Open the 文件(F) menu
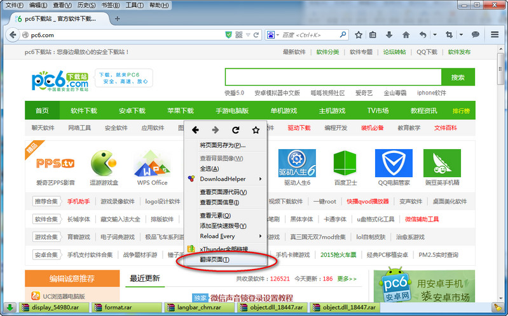The width and height of the screenshot is (508, 316). [15, 5]
